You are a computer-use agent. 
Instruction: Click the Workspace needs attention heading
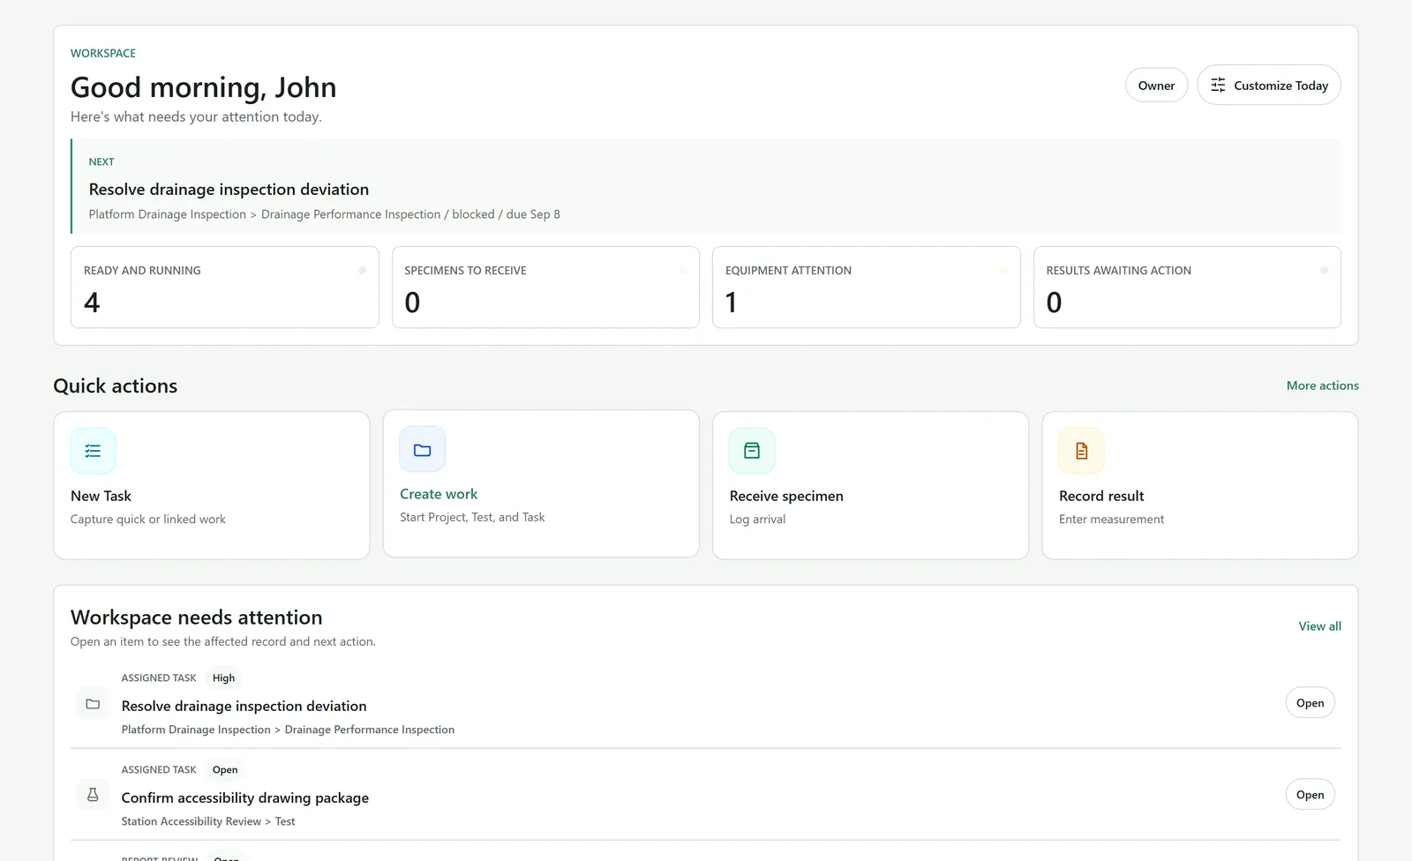point(196,617)
